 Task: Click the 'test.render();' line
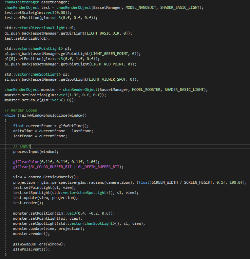point(28,203)
